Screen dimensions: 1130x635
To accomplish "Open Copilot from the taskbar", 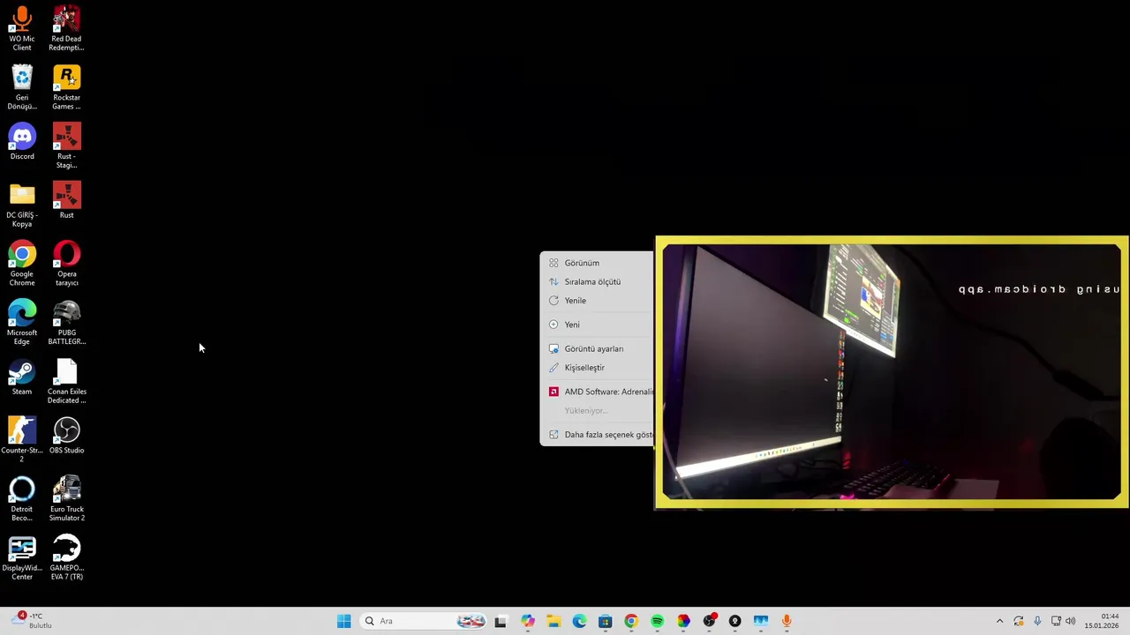I will pyautogui.click(x=528, y=621).
